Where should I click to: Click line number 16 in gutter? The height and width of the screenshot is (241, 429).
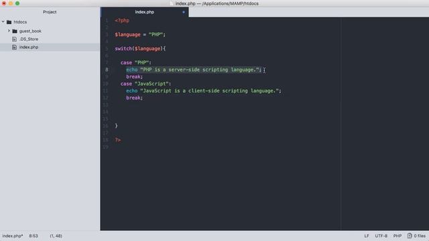click(x=106, y=126)
